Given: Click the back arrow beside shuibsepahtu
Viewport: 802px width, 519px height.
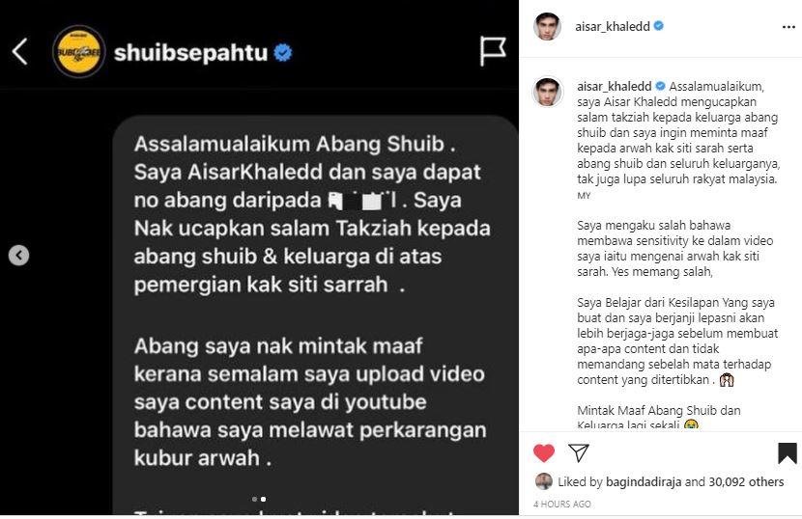Looking at the screenshot, I should 20,51.
